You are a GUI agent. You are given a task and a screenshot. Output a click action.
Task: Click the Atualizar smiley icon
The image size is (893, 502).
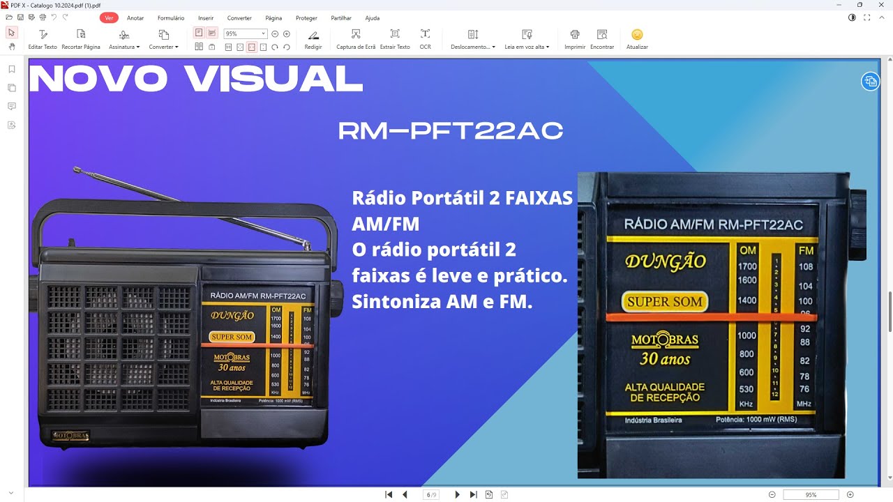click(637, 40)
